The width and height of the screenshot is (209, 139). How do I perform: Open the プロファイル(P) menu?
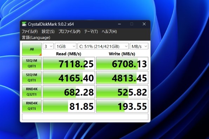pyautogui.click(x=69, y=32)
